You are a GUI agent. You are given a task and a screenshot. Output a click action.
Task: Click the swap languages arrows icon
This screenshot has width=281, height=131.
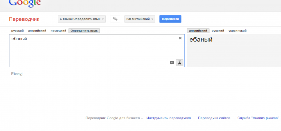pyautogui.click(x=115, y=19)
